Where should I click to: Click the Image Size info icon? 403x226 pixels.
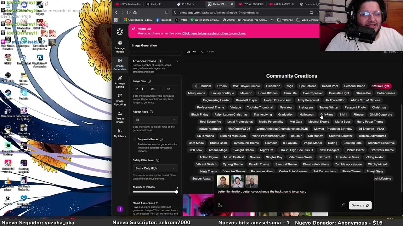click(x=149, y=81)
